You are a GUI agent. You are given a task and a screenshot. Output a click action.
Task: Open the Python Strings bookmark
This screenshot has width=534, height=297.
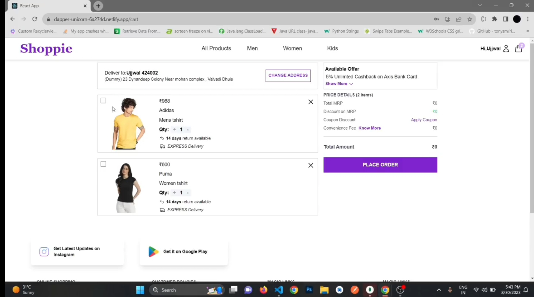coord(341,31)
